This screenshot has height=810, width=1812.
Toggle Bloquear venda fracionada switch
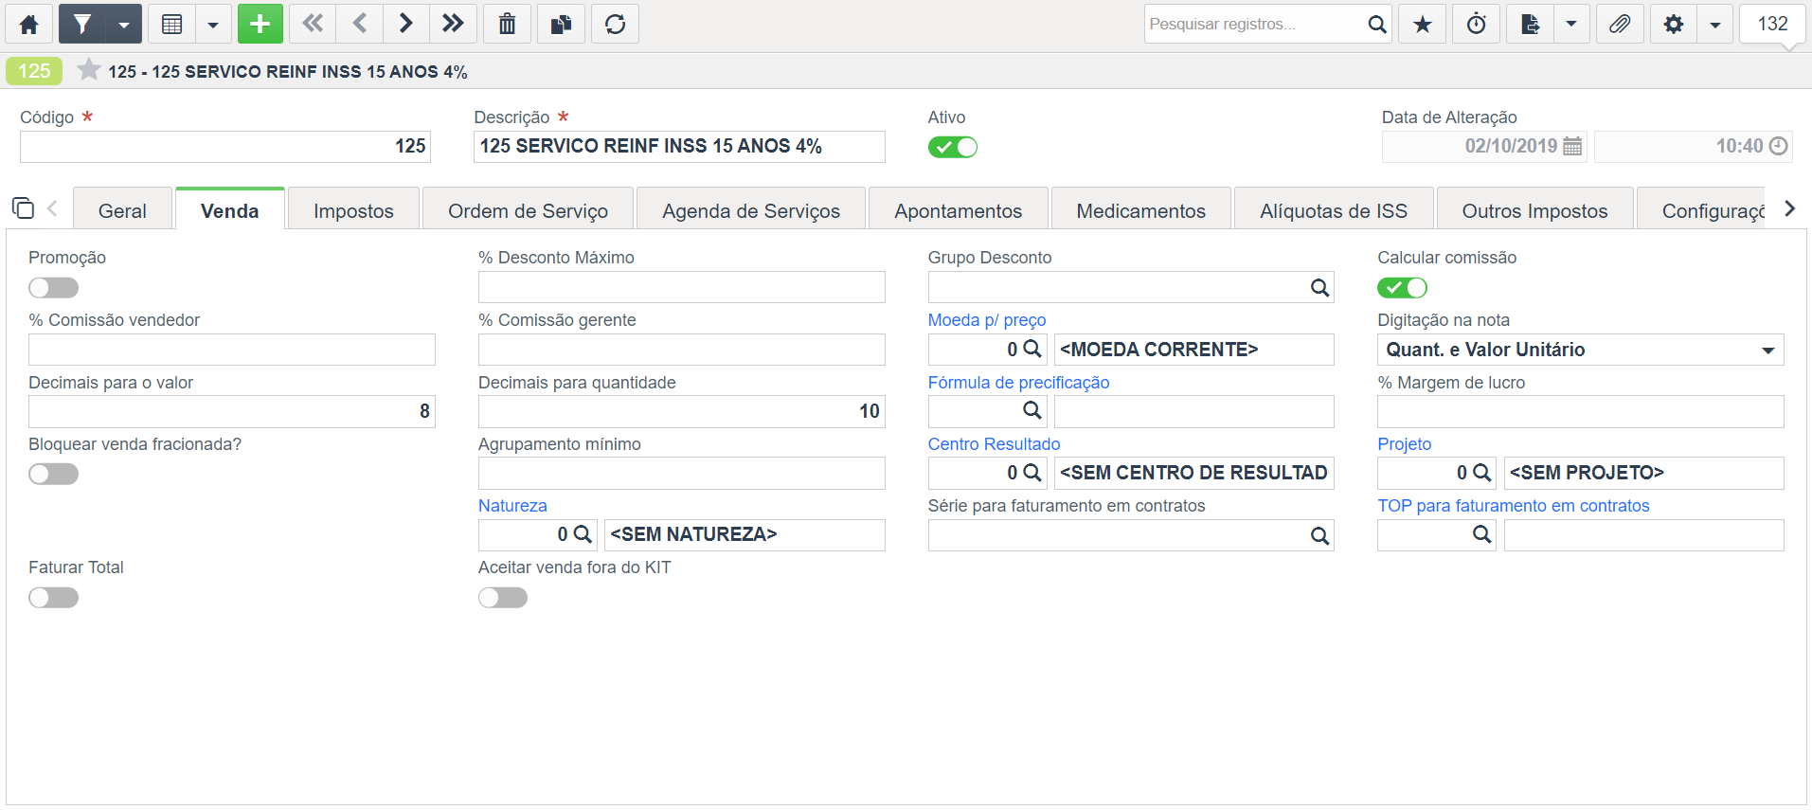click(53, 474)
